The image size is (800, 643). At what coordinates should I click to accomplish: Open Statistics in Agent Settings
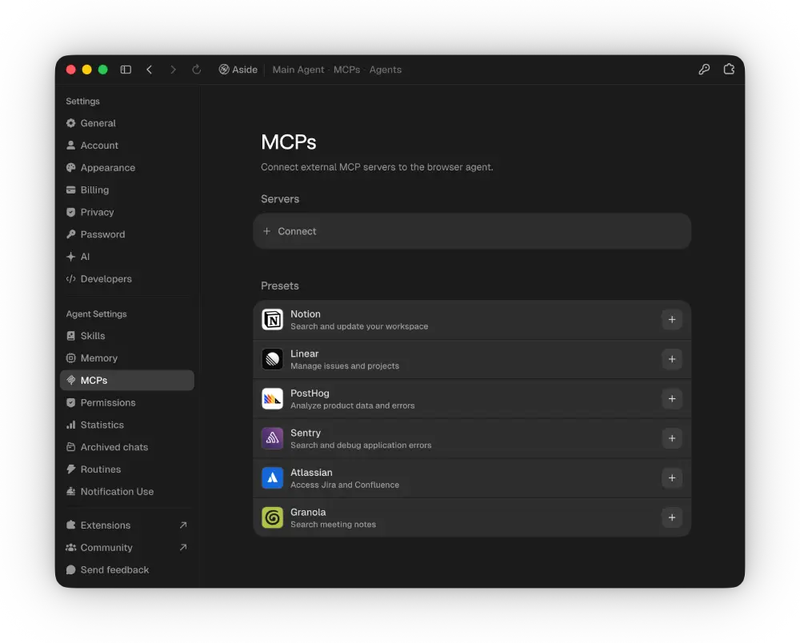[x=126, y=425]
